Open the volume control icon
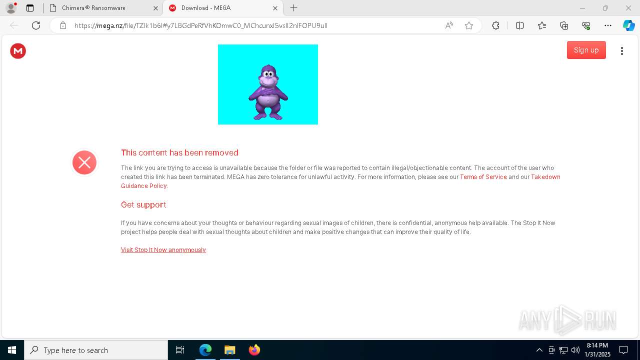The image size is (640, 360). point(575,350)
